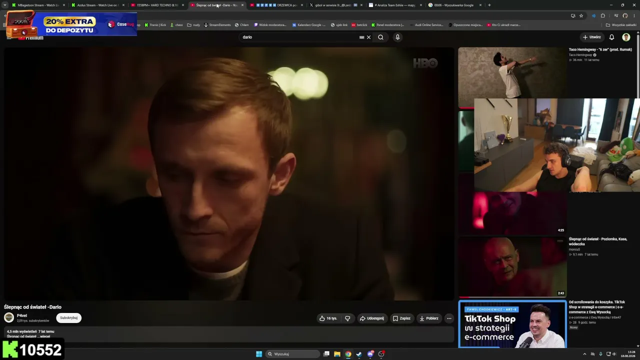The height and width of the screenshot is (360, 640).
Task: Open the nudy bookmarks folder
Action: [x=193, y=25]
